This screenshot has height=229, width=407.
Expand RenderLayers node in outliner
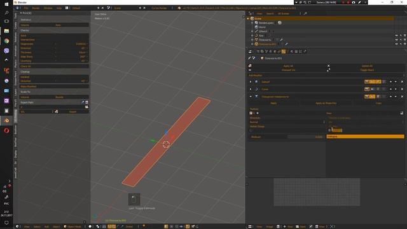tap(252, 23)
